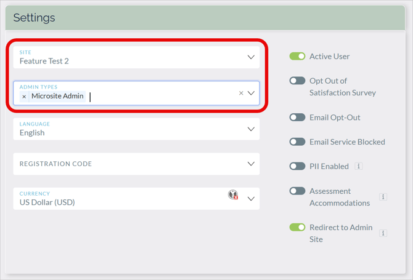Enable the PII Enabled toggle
The image size is (413, 280).
297,166
